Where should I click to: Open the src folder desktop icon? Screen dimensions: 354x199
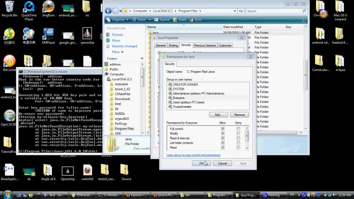tap(87, 9)
